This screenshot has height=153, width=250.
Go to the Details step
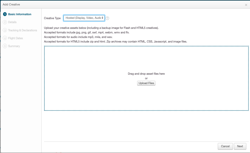(10, 22)
